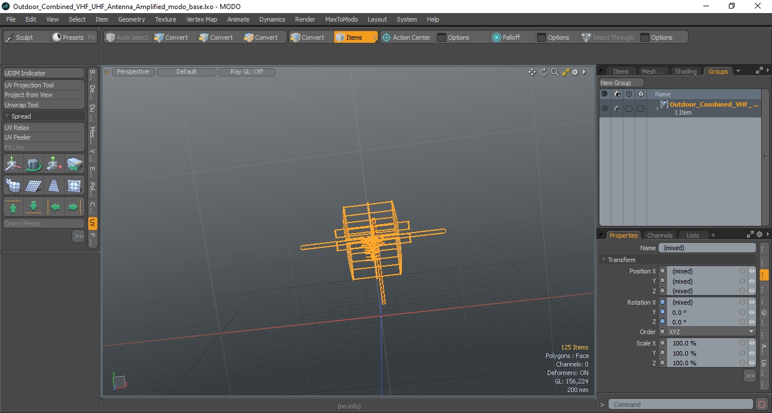Maximize viewport with the expand arrows icon

[565, 72]
